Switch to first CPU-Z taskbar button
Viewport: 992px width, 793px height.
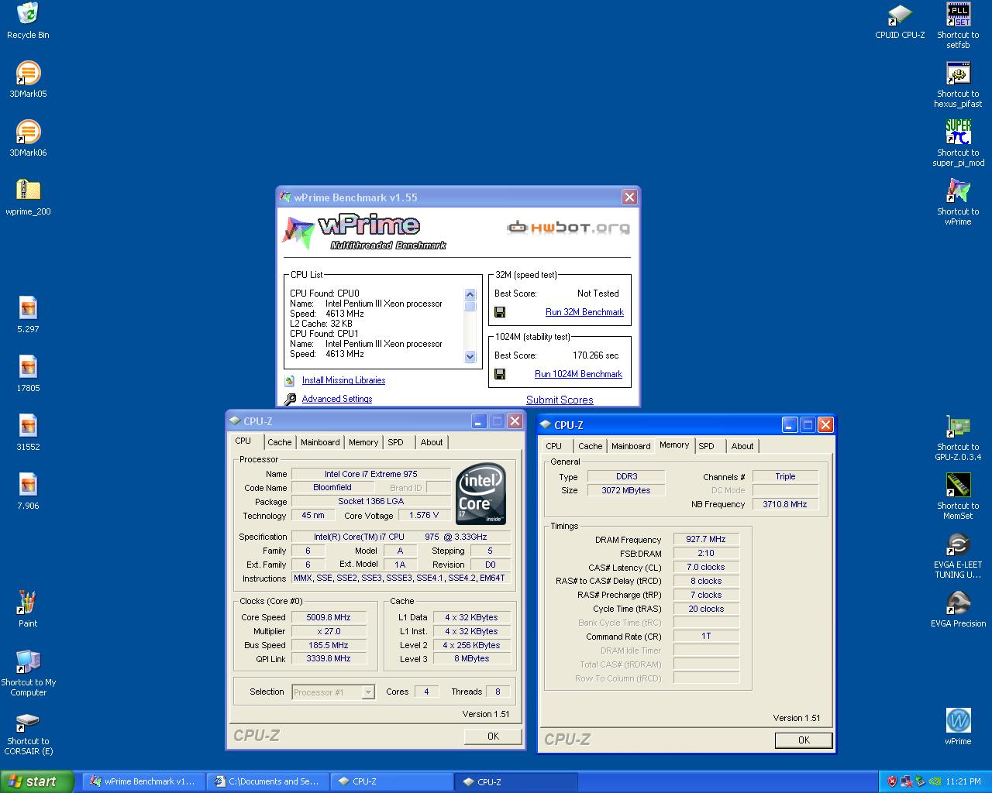click(x=392, y=781)
